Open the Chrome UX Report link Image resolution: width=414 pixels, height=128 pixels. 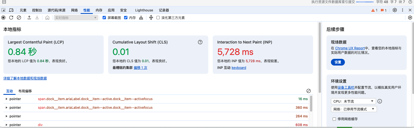click(x=350, y=48)
